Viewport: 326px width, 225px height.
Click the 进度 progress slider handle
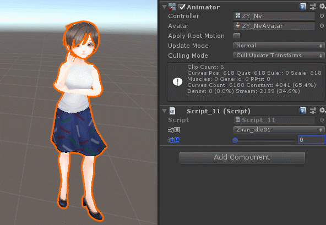pyautogui.click(x=235, y=140)
